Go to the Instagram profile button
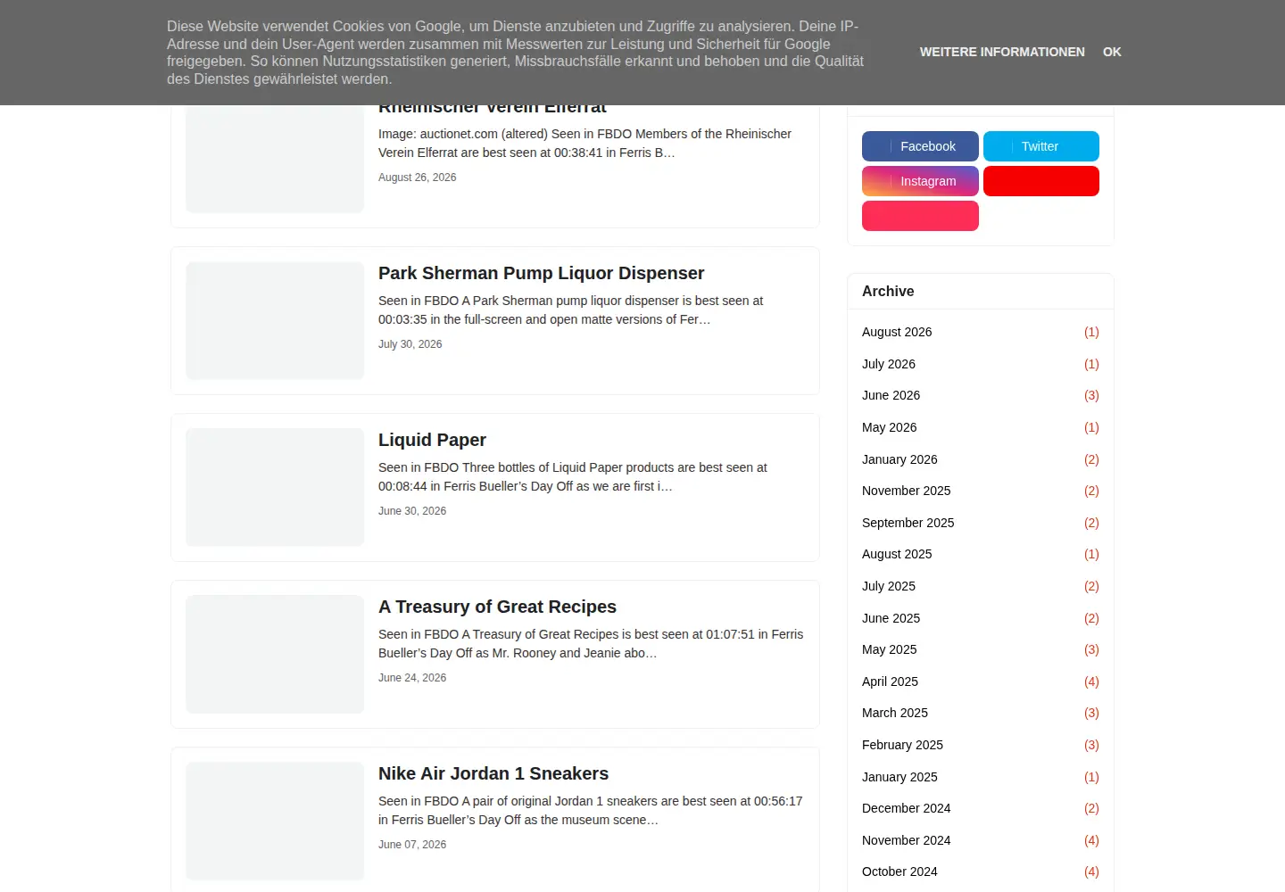1285x892 pixels. pyautogui.click(x=920, y=181)
